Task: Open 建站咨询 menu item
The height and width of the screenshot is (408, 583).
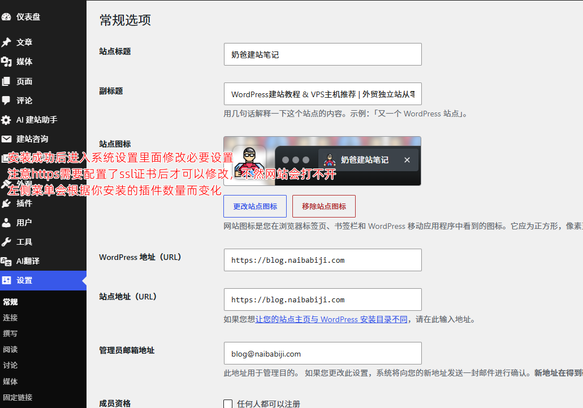Action: 32,139
